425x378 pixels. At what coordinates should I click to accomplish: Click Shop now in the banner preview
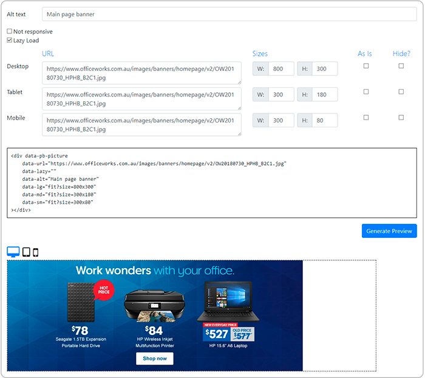(155, 359)
